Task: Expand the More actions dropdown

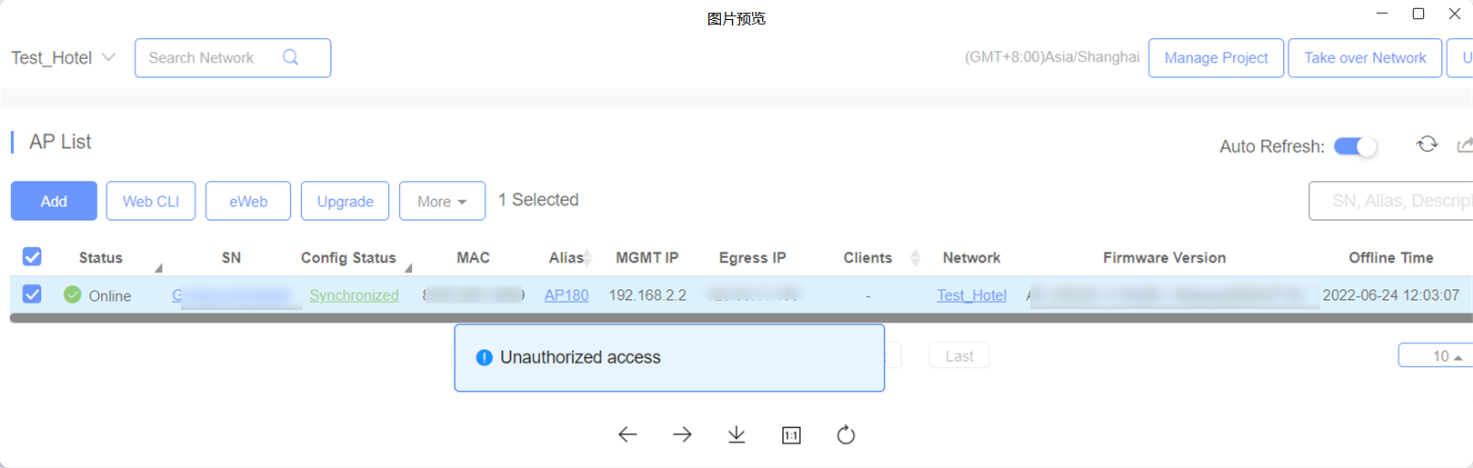Action: tap(442, 201)
